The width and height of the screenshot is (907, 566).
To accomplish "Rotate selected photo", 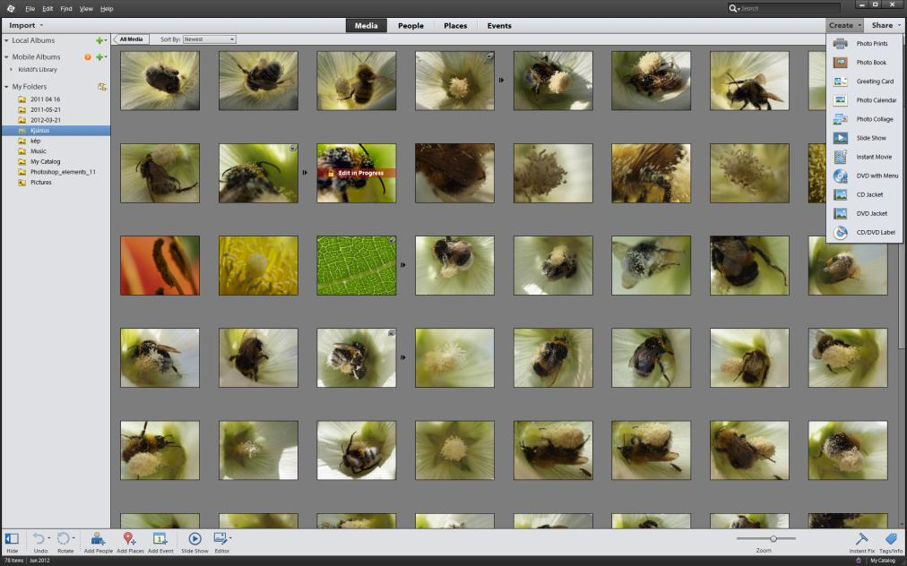I will [63, 543].
